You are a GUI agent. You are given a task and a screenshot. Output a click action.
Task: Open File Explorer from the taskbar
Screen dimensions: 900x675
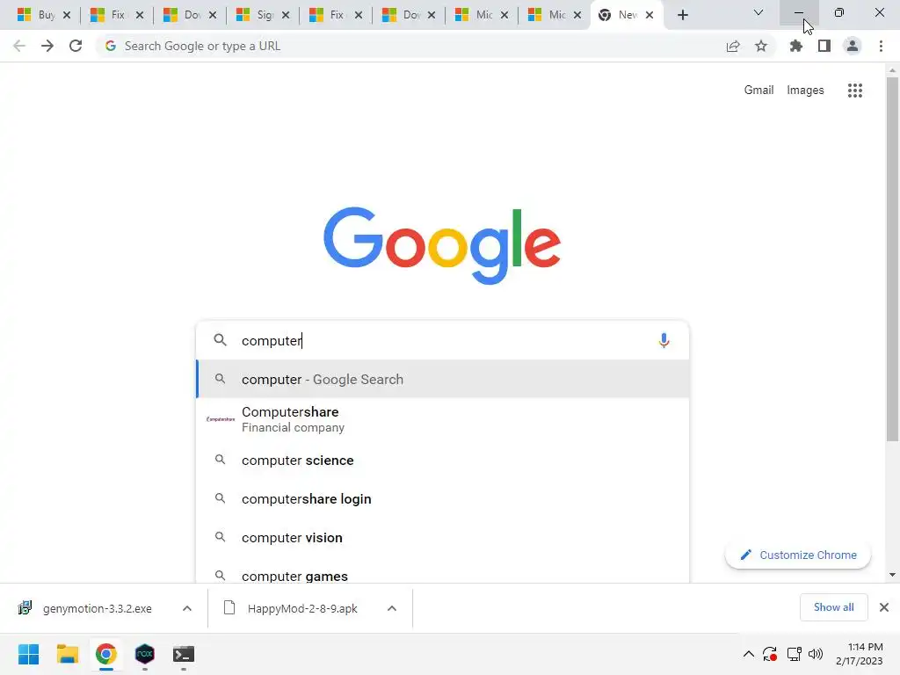tap(67, 654)
